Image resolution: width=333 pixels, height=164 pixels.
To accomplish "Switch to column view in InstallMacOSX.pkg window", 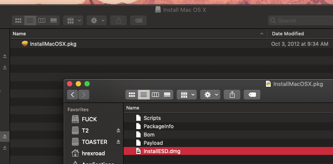I will pos(155,95).
